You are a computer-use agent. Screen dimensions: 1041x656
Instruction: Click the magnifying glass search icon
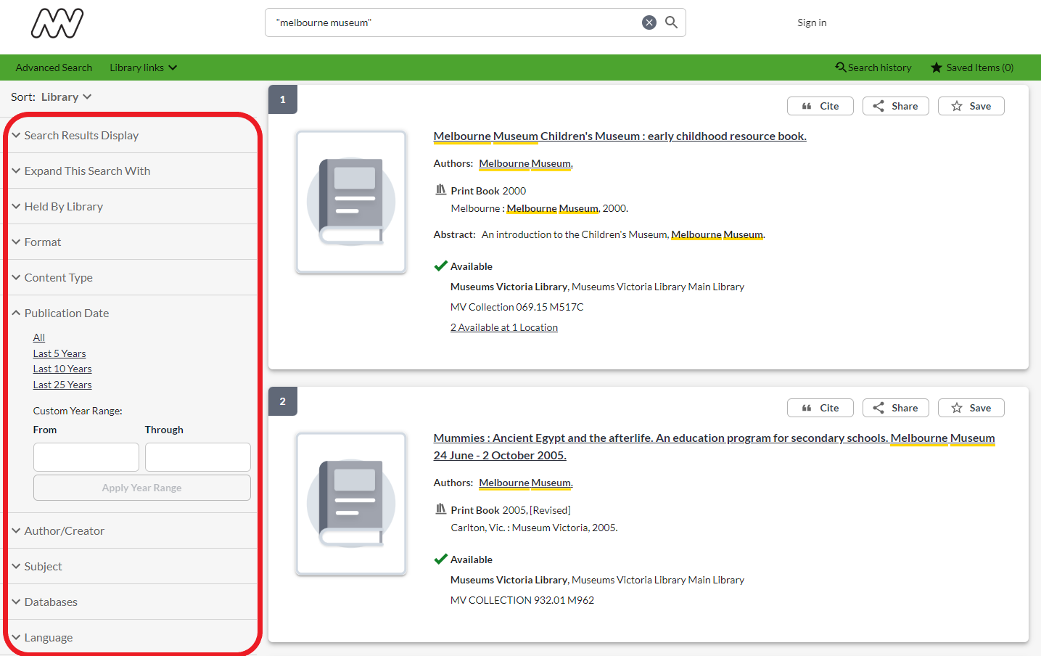(672, 22)
